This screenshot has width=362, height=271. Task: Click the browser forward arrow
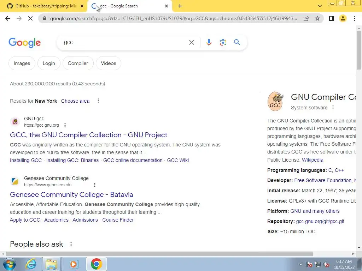point(19,18)
